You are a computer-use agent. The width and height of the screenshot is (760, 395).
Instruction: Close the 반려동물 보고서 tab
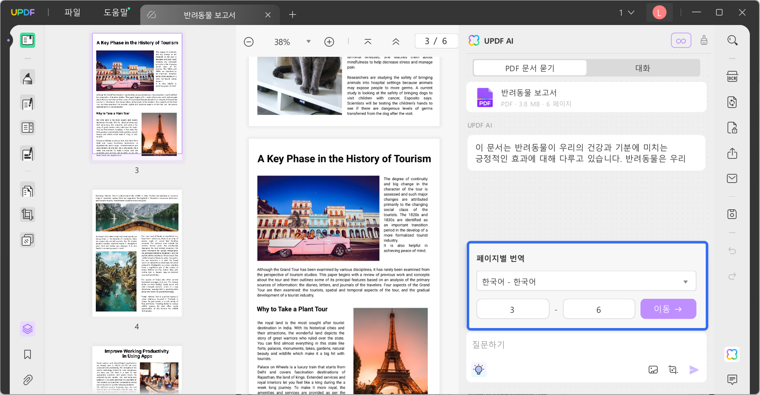pos(268,15)
